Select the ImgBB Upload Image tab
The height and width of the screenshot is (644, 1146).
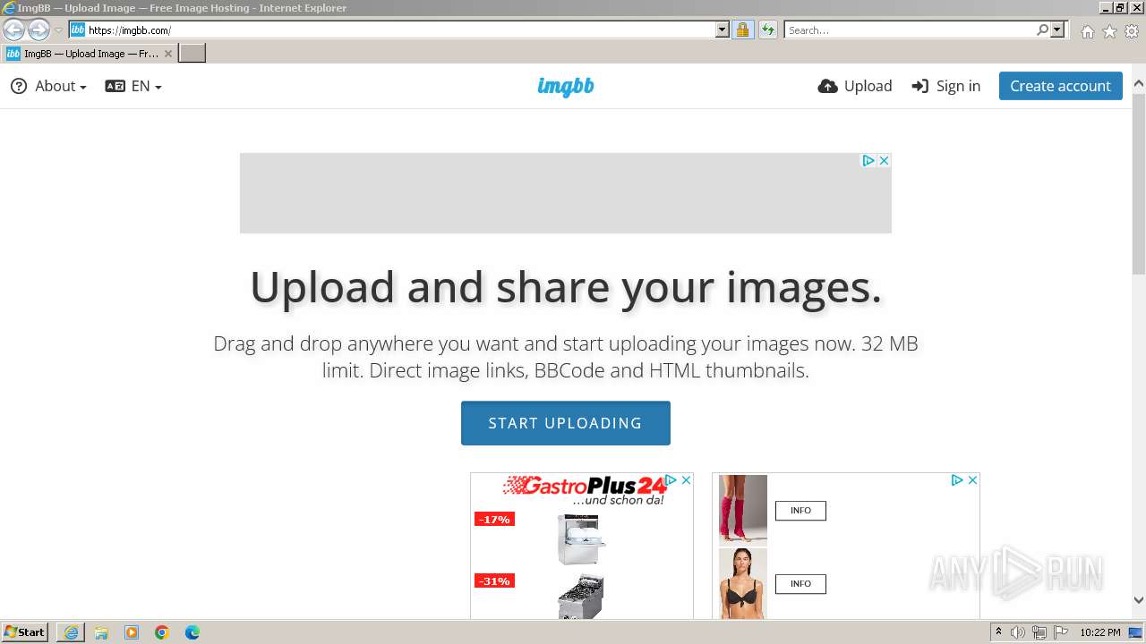tap(90, 54)
